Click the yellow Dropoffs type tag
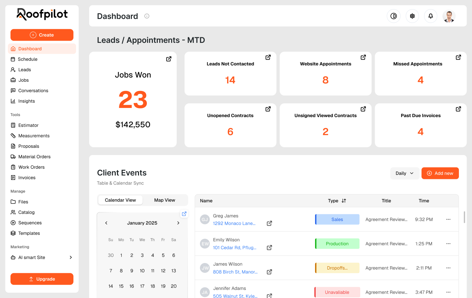The height and width of the screenshot is (298, 472). 337,268
